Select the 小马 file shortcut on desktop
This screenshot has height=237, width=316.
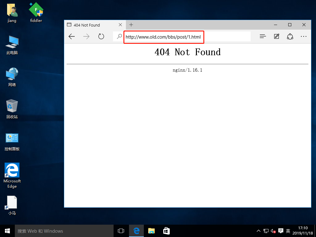coord(12,205)
